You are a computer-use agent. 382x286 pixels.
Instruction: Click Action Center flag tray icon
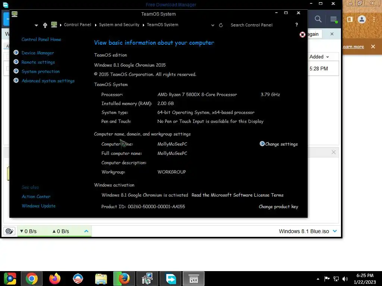click(x=327, y=279)
